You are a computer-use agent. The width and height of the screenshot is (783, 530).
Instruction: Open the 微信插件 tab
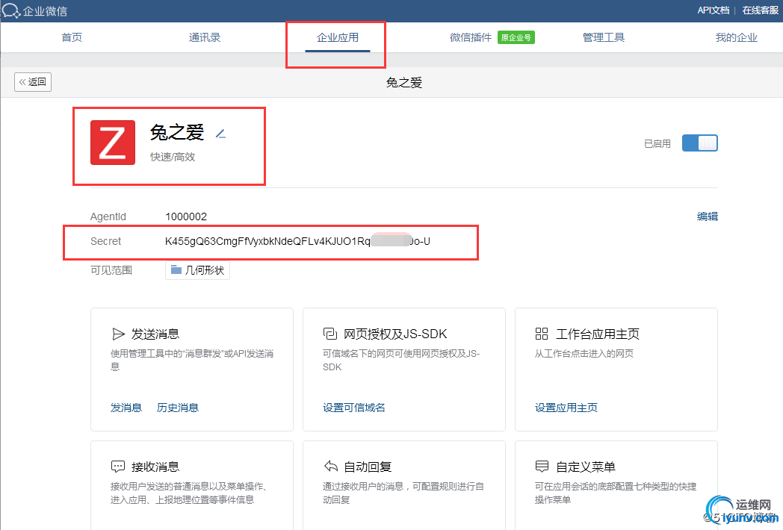[471, 37]
